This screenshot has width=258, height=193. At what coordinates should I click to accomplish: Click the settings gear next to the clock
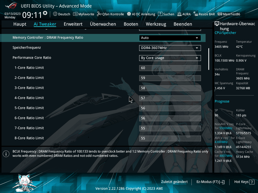pos(45,13)
